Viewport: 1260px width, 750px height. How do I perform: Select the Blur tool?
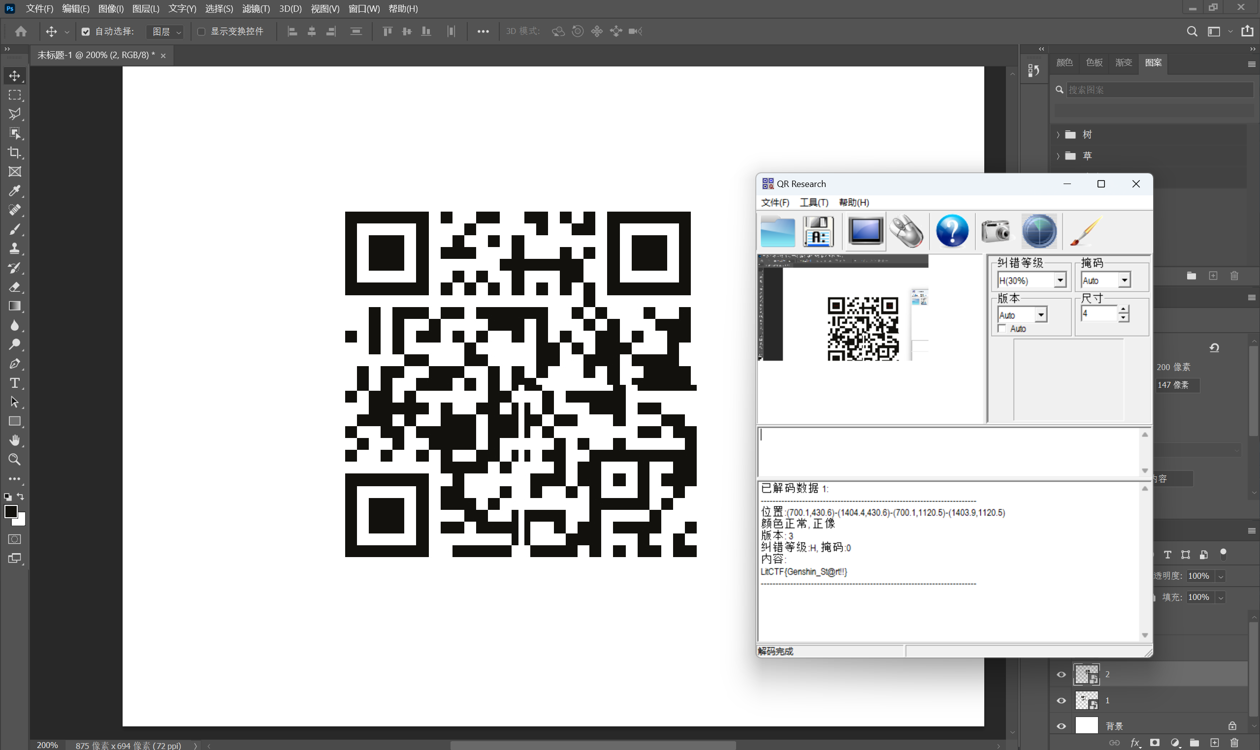coord(15,325)
